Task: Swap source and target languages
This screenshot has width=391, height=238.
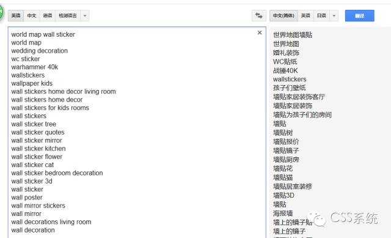Action: tap(259, 16)
